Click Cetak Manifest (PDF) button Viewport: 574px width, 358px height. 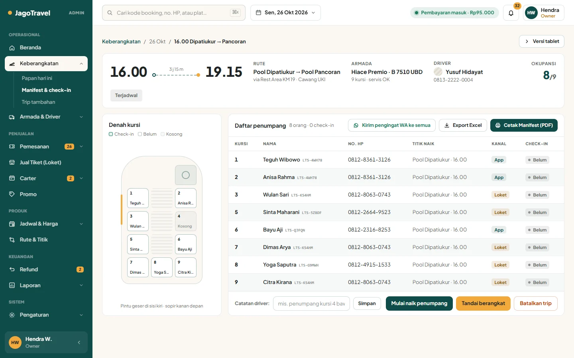point(524,125)
